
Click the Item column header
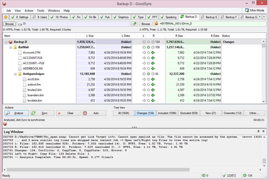point(39,36)
